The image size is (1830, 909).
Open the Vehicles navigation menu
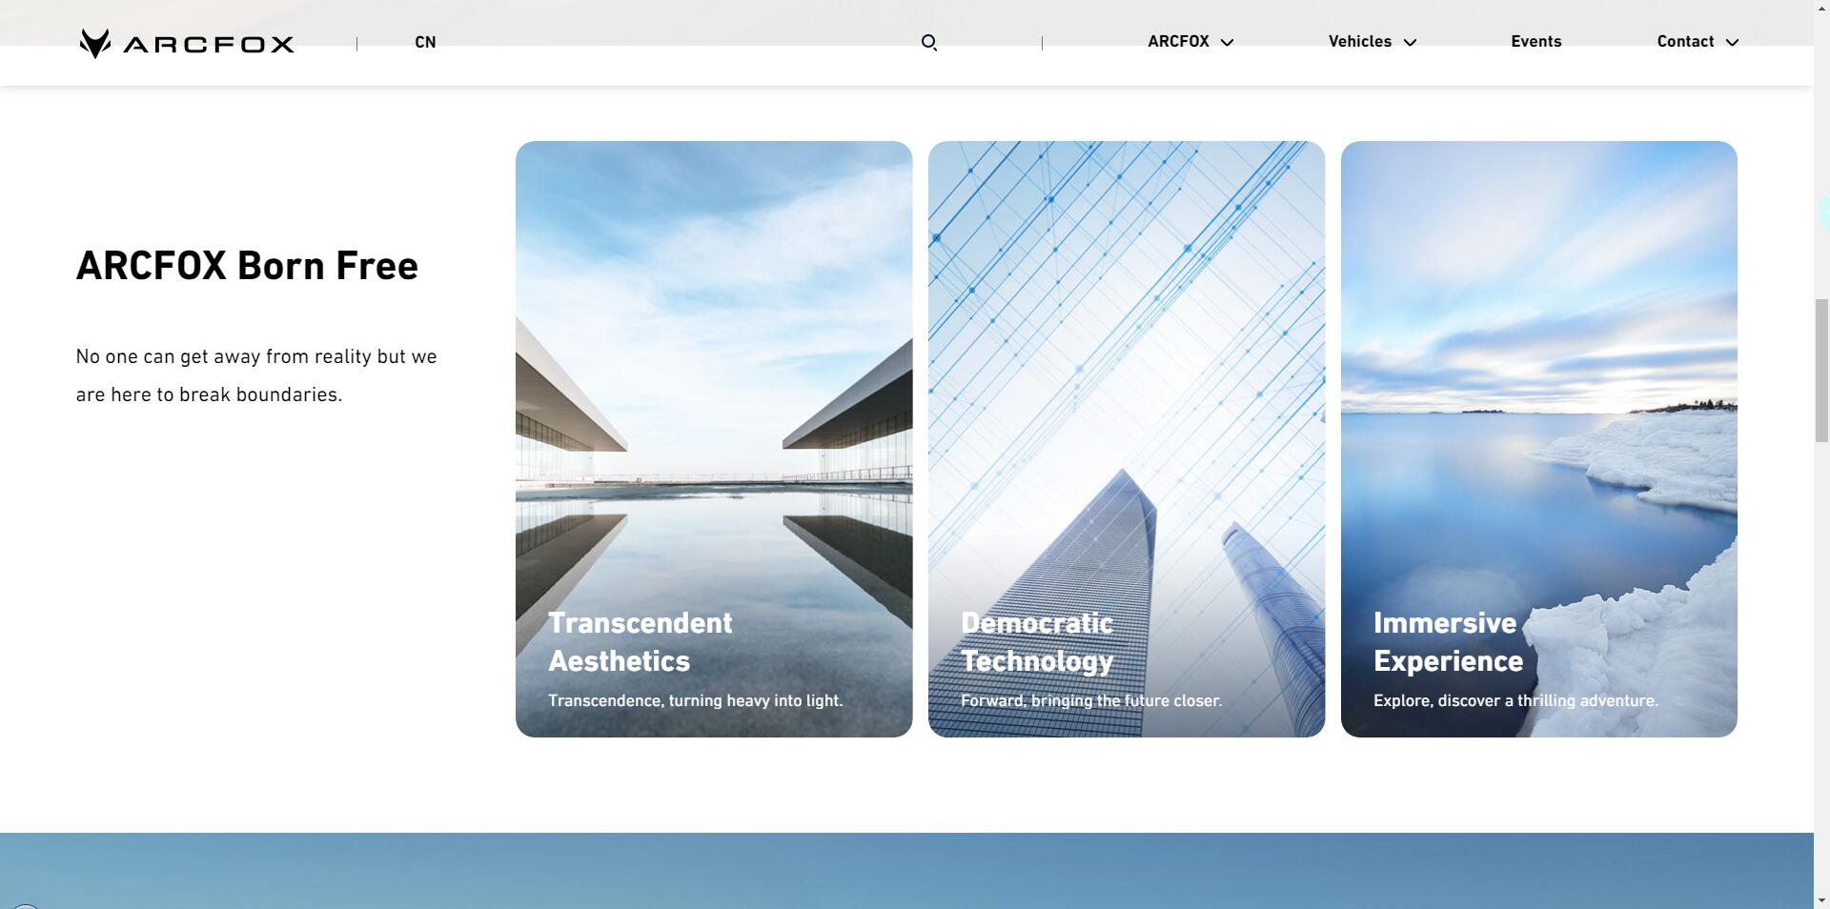coord(1360,42)
